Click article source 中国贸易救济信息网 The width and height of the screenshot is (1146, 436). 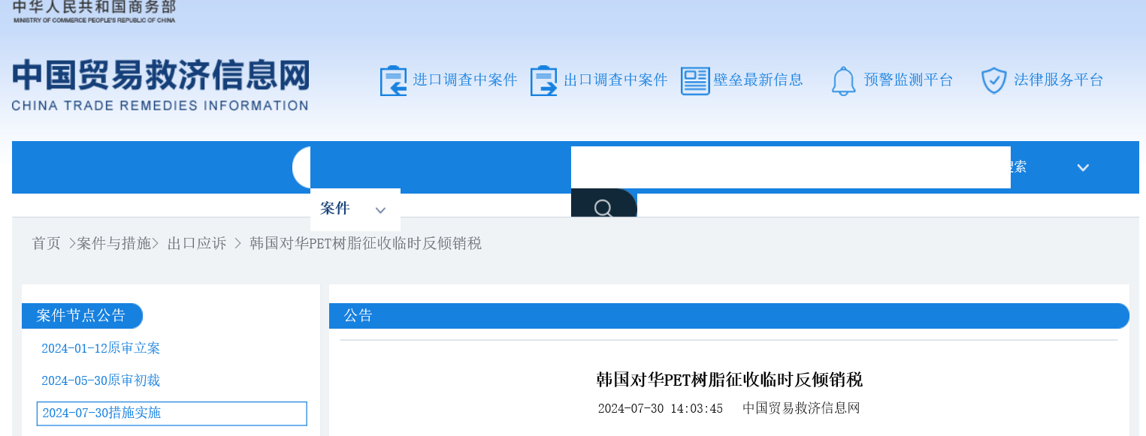click(x=801, y=408)
